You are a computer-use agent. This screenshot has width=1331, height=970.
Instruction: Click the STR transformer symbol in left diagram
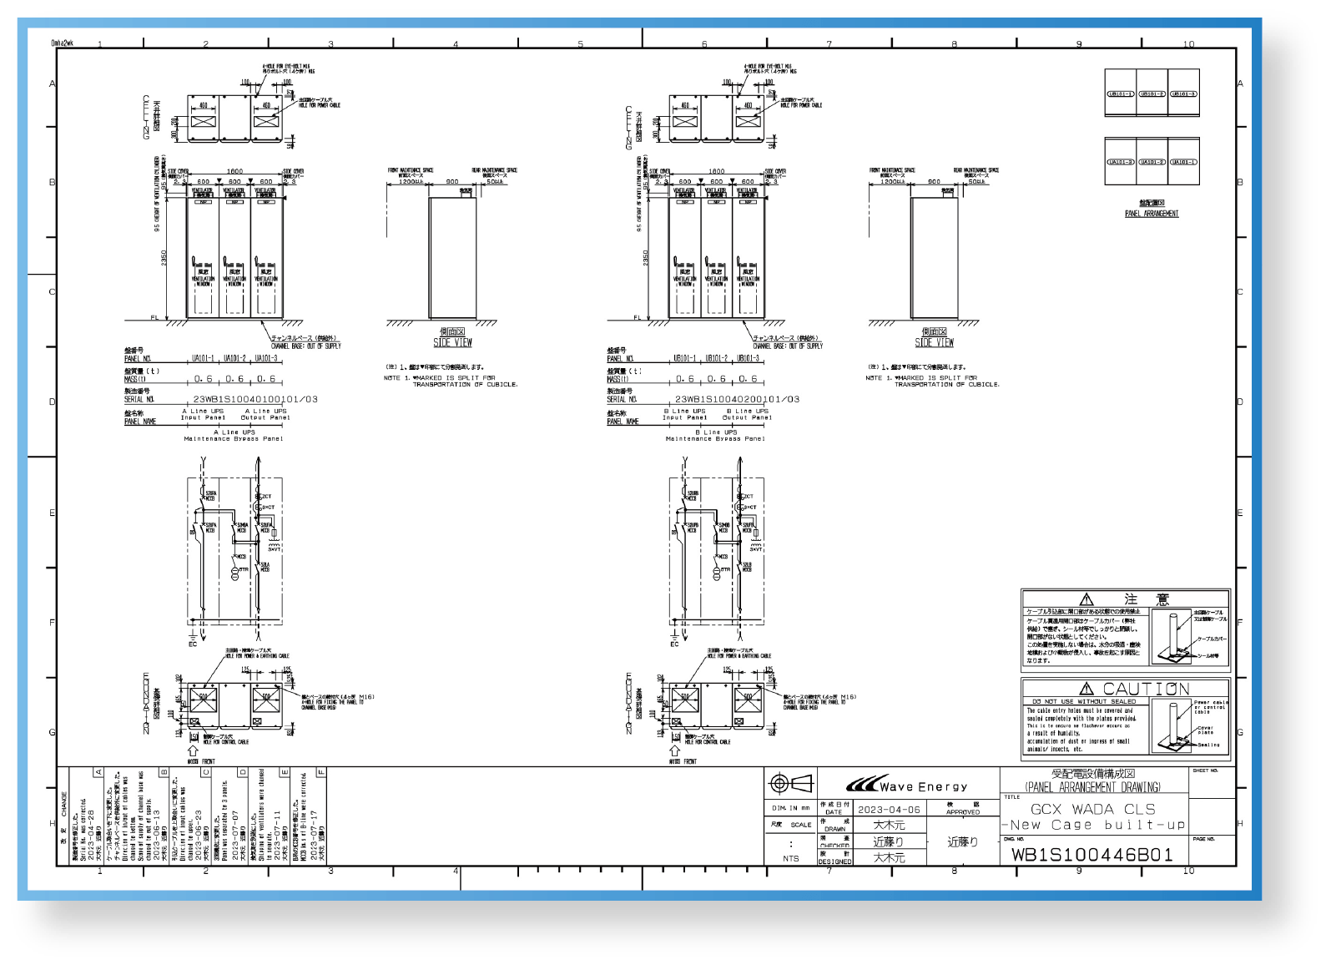click(235, 572)
